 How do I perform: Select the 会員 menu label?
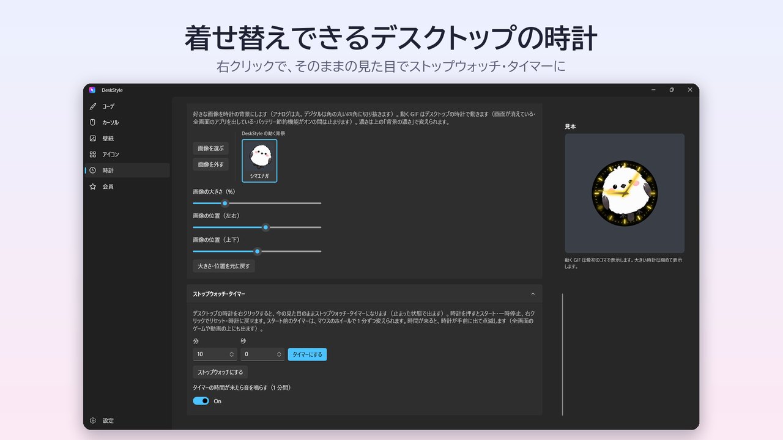point(108,186)
